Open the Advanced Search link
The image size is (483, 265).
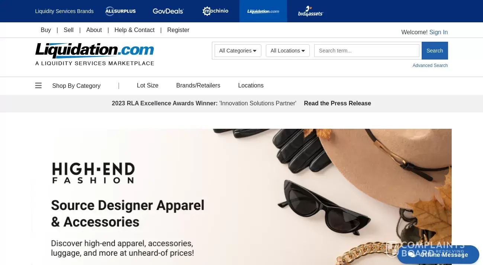[x=430, y=66]
